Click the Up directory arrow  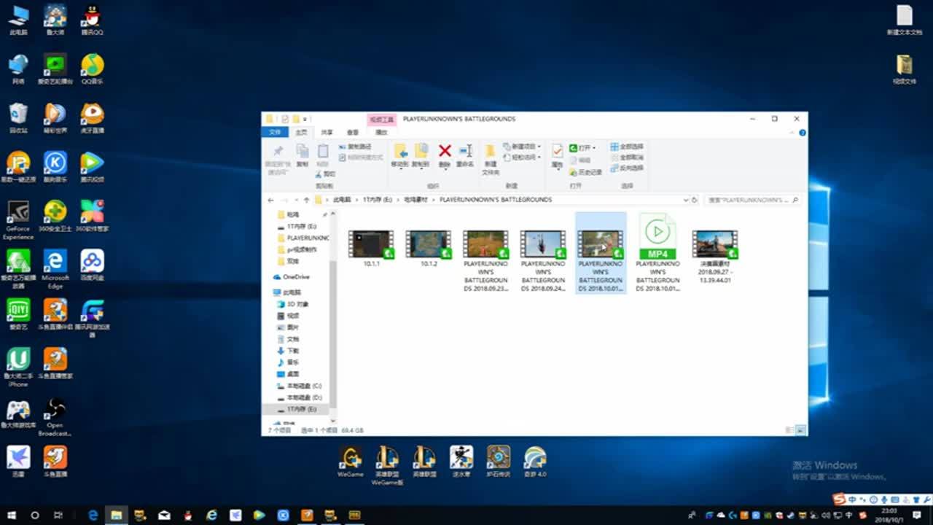point(307,200)
